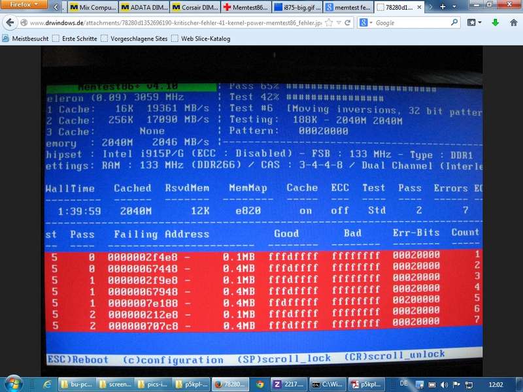Click the 'Failing Address' column header text
Viewport: 523px width, 392px height.
161,235
